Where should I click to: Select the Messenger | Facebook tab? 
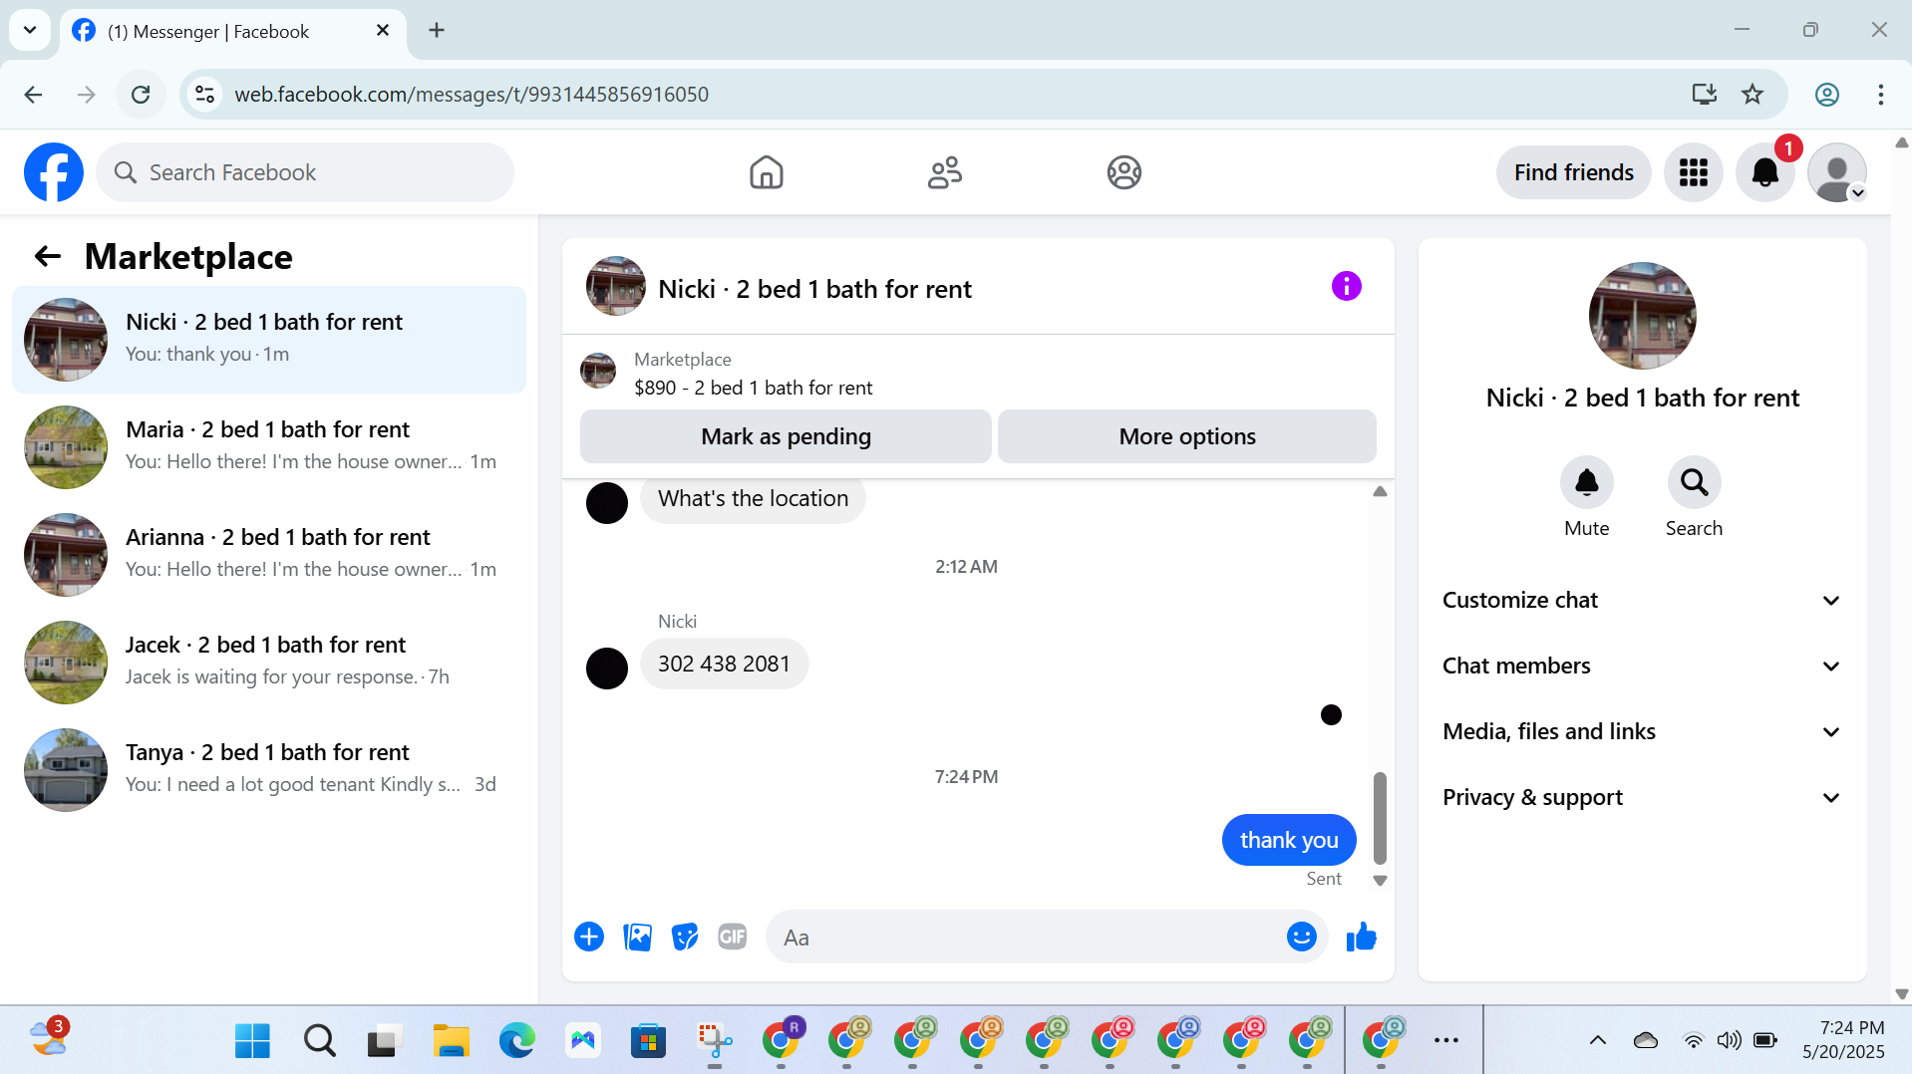(x=232, y=31)
